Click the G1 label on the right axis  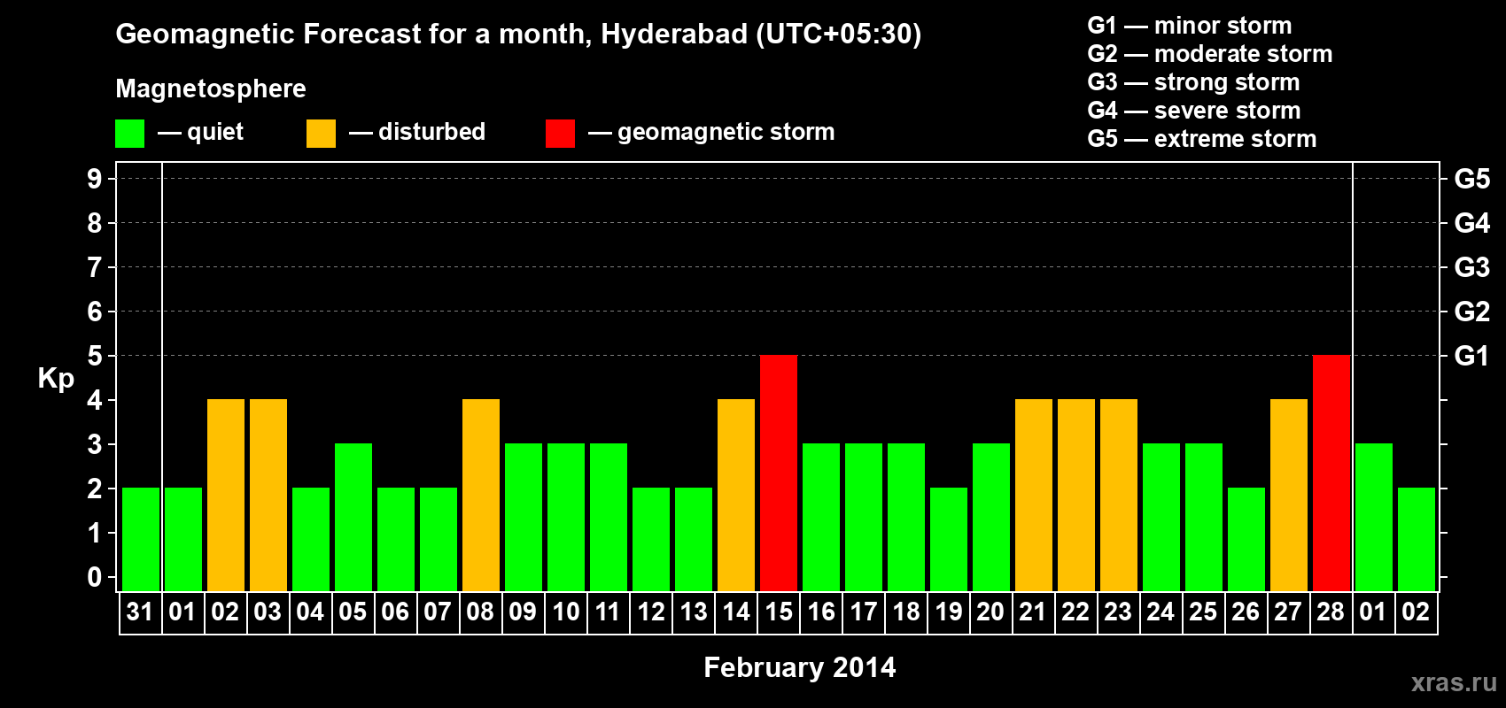[1472, 356]
